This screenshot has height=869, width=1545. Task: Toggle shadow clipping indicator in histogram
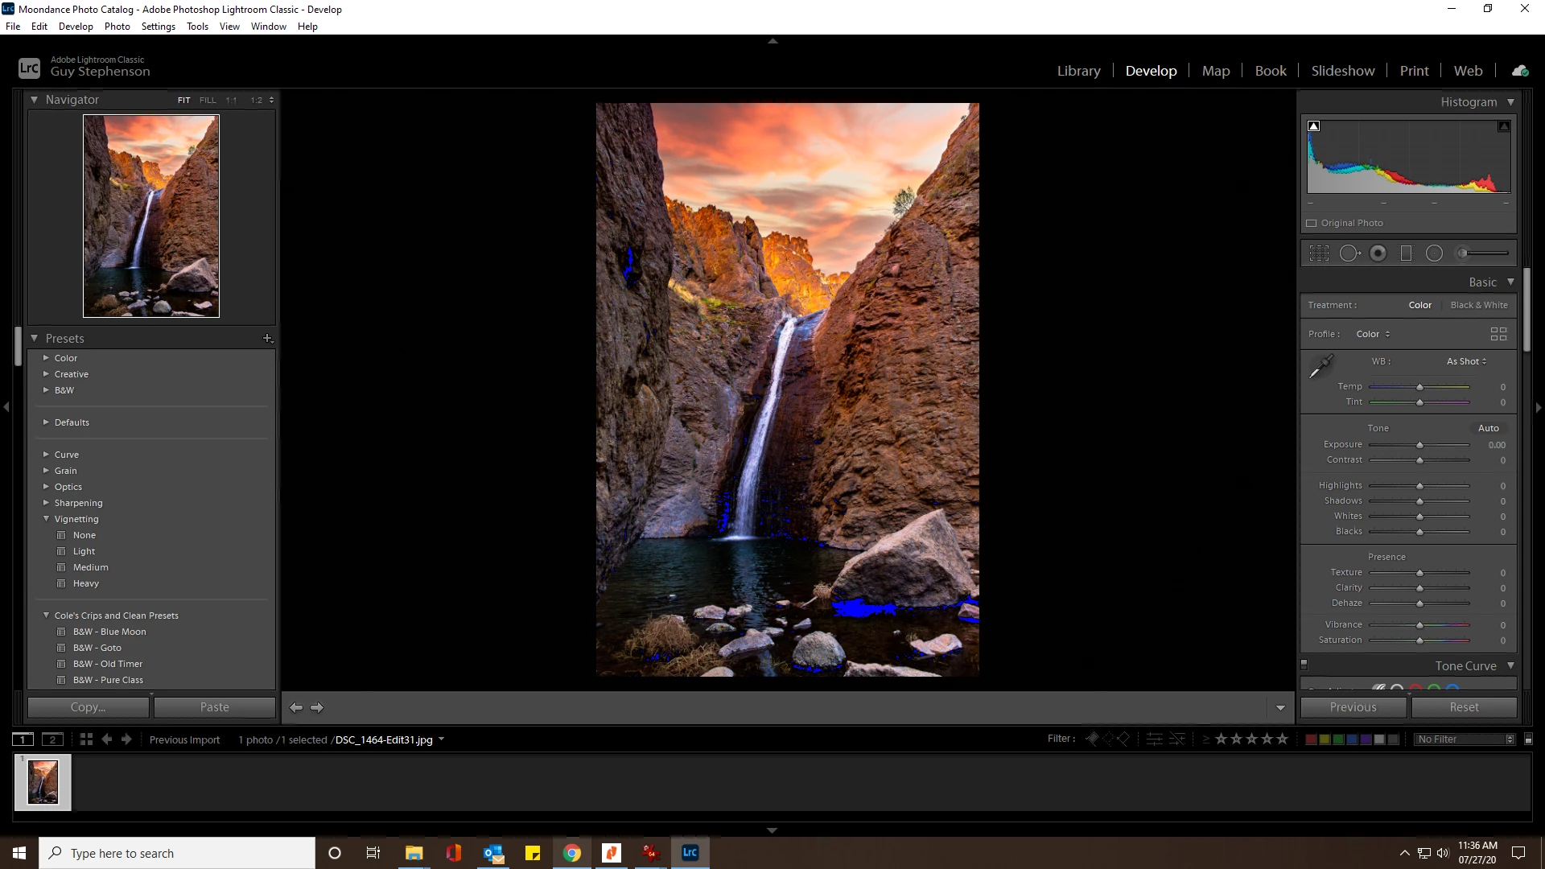pyautogui.click(x=1314, y=126)
